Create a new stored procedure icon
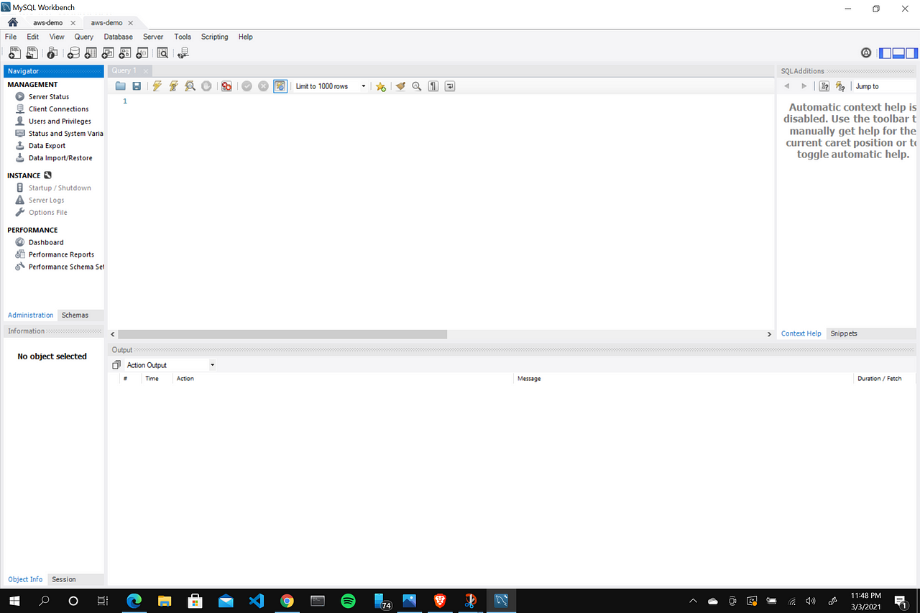The width and height of the screenshot is (920, 613). coord(125,52)
